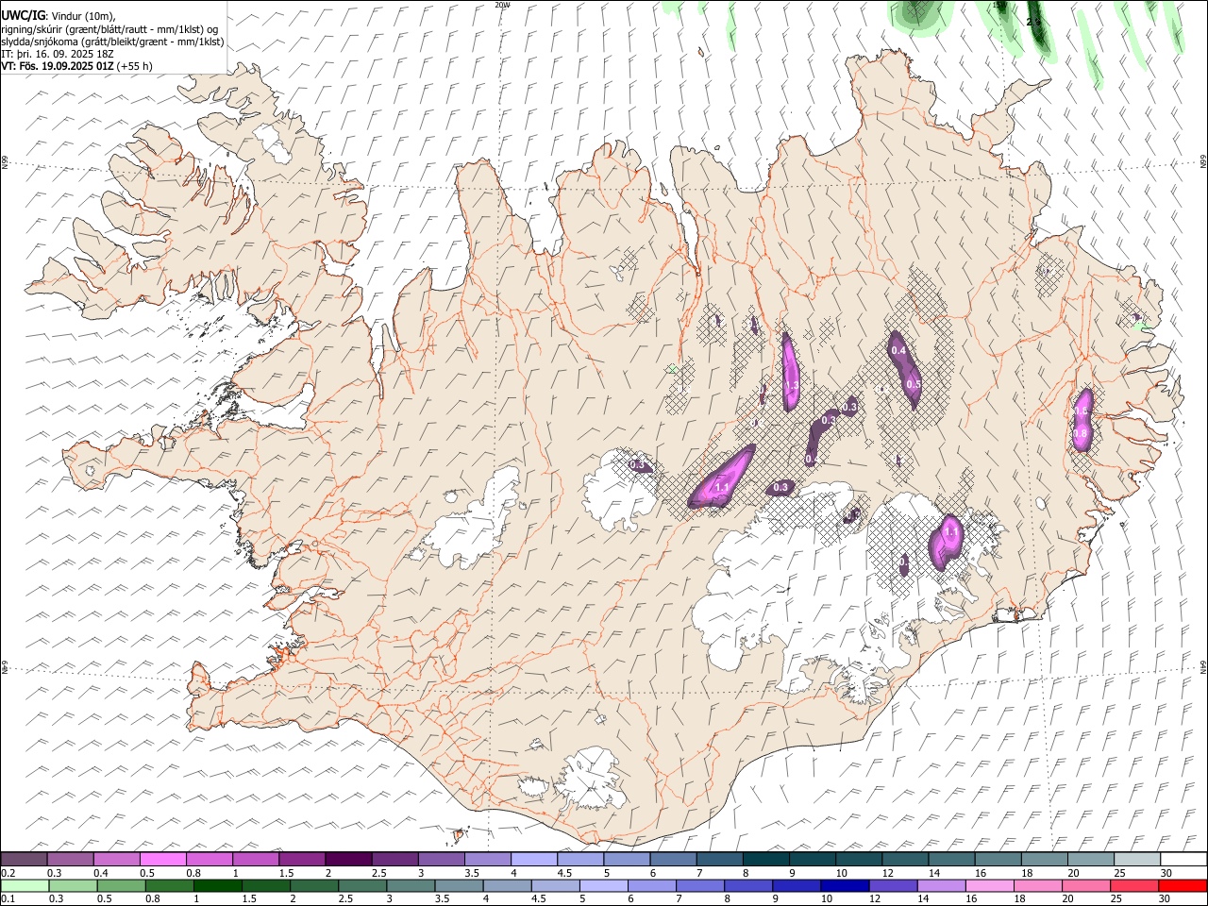Click the '0.8' label under the bottom legend row
Image resolution: width=1208 pixels, height=906 pixels.
(153, 898)
